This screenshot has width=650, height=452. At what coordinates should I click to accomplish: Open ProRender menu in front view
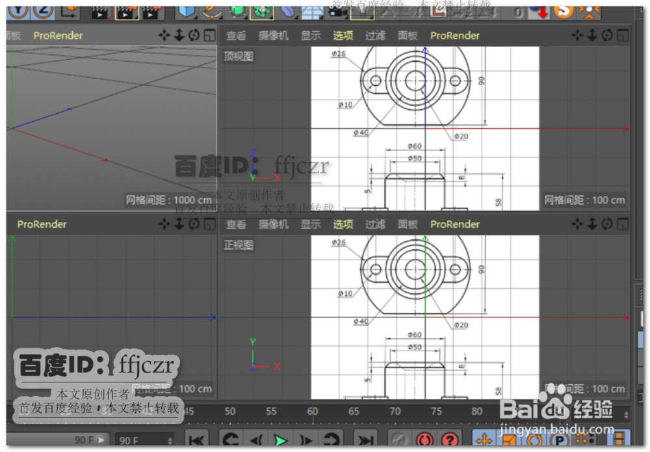point(455,224)
